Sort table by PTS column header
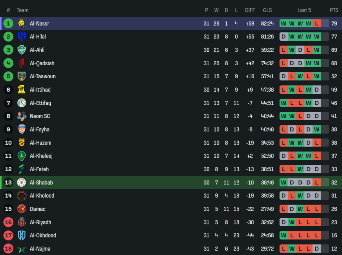 tap(334, 10)
